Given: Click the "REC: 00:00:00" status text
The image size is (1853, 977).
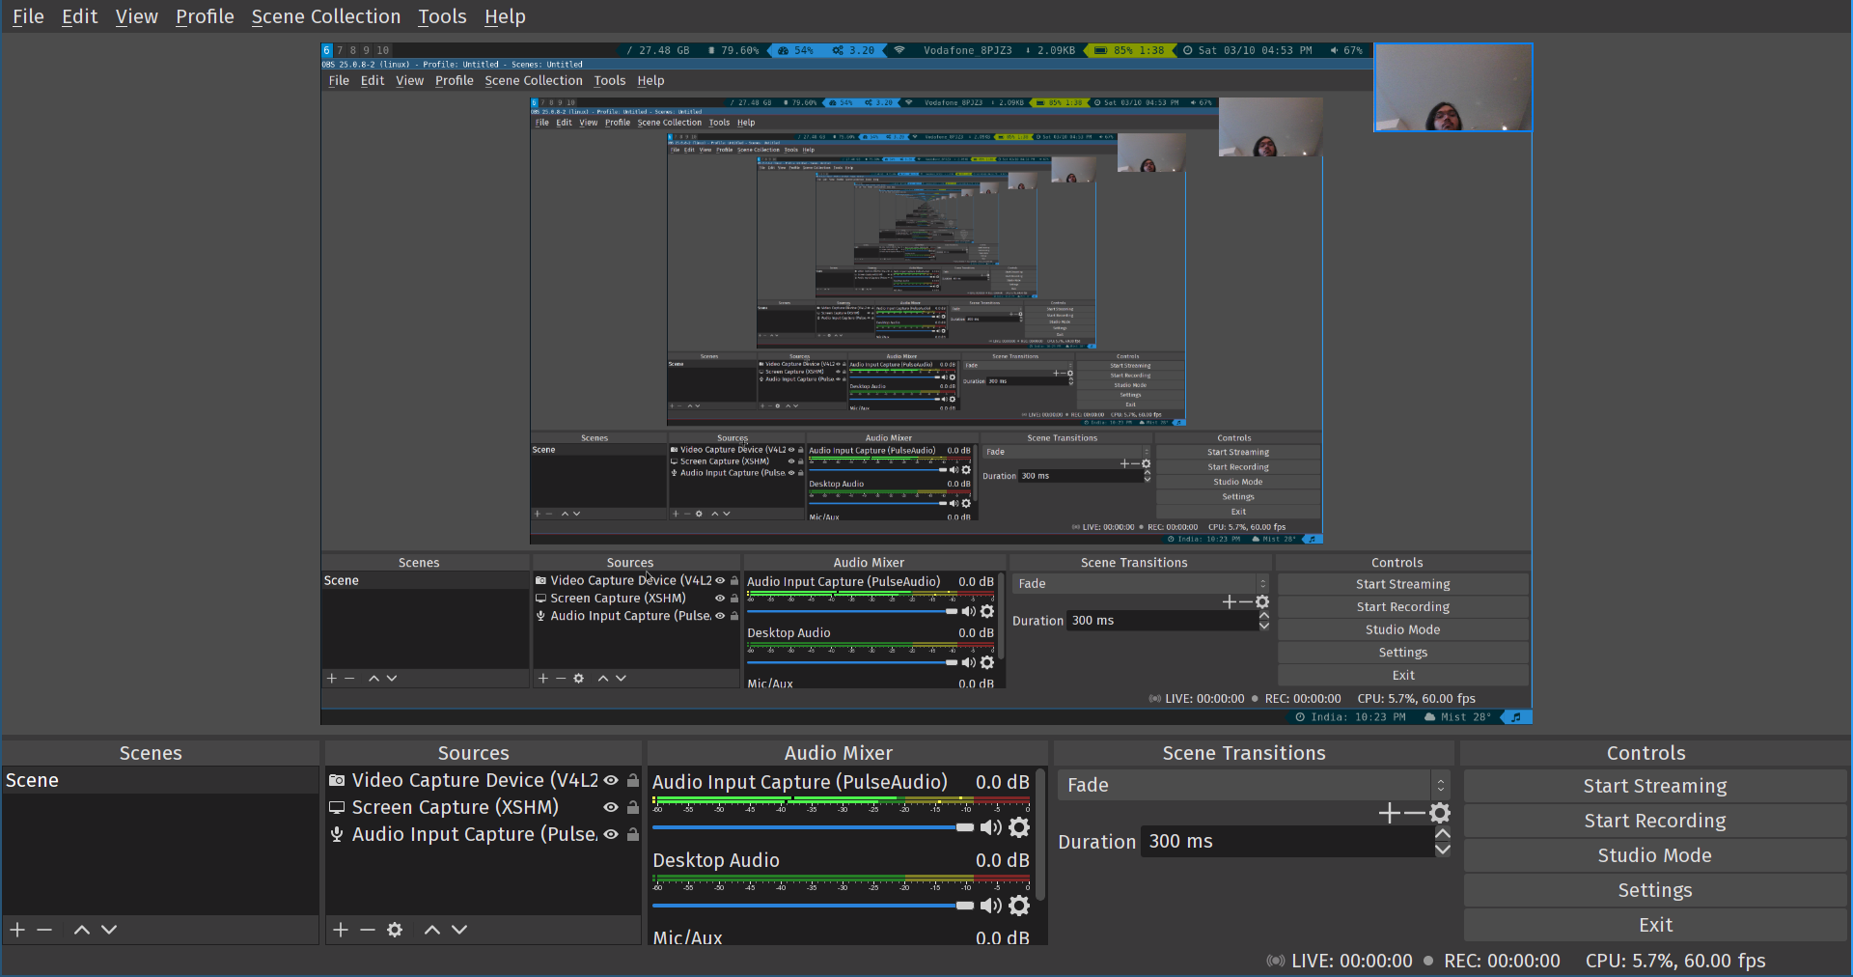Looking at the screenshot, I should (x=1502, y=961).
